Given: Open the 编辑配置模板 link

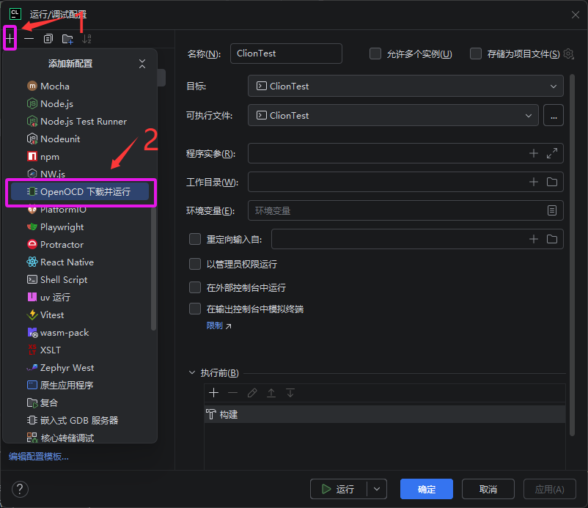Looking at the screenshot, I should pos(39,456).
